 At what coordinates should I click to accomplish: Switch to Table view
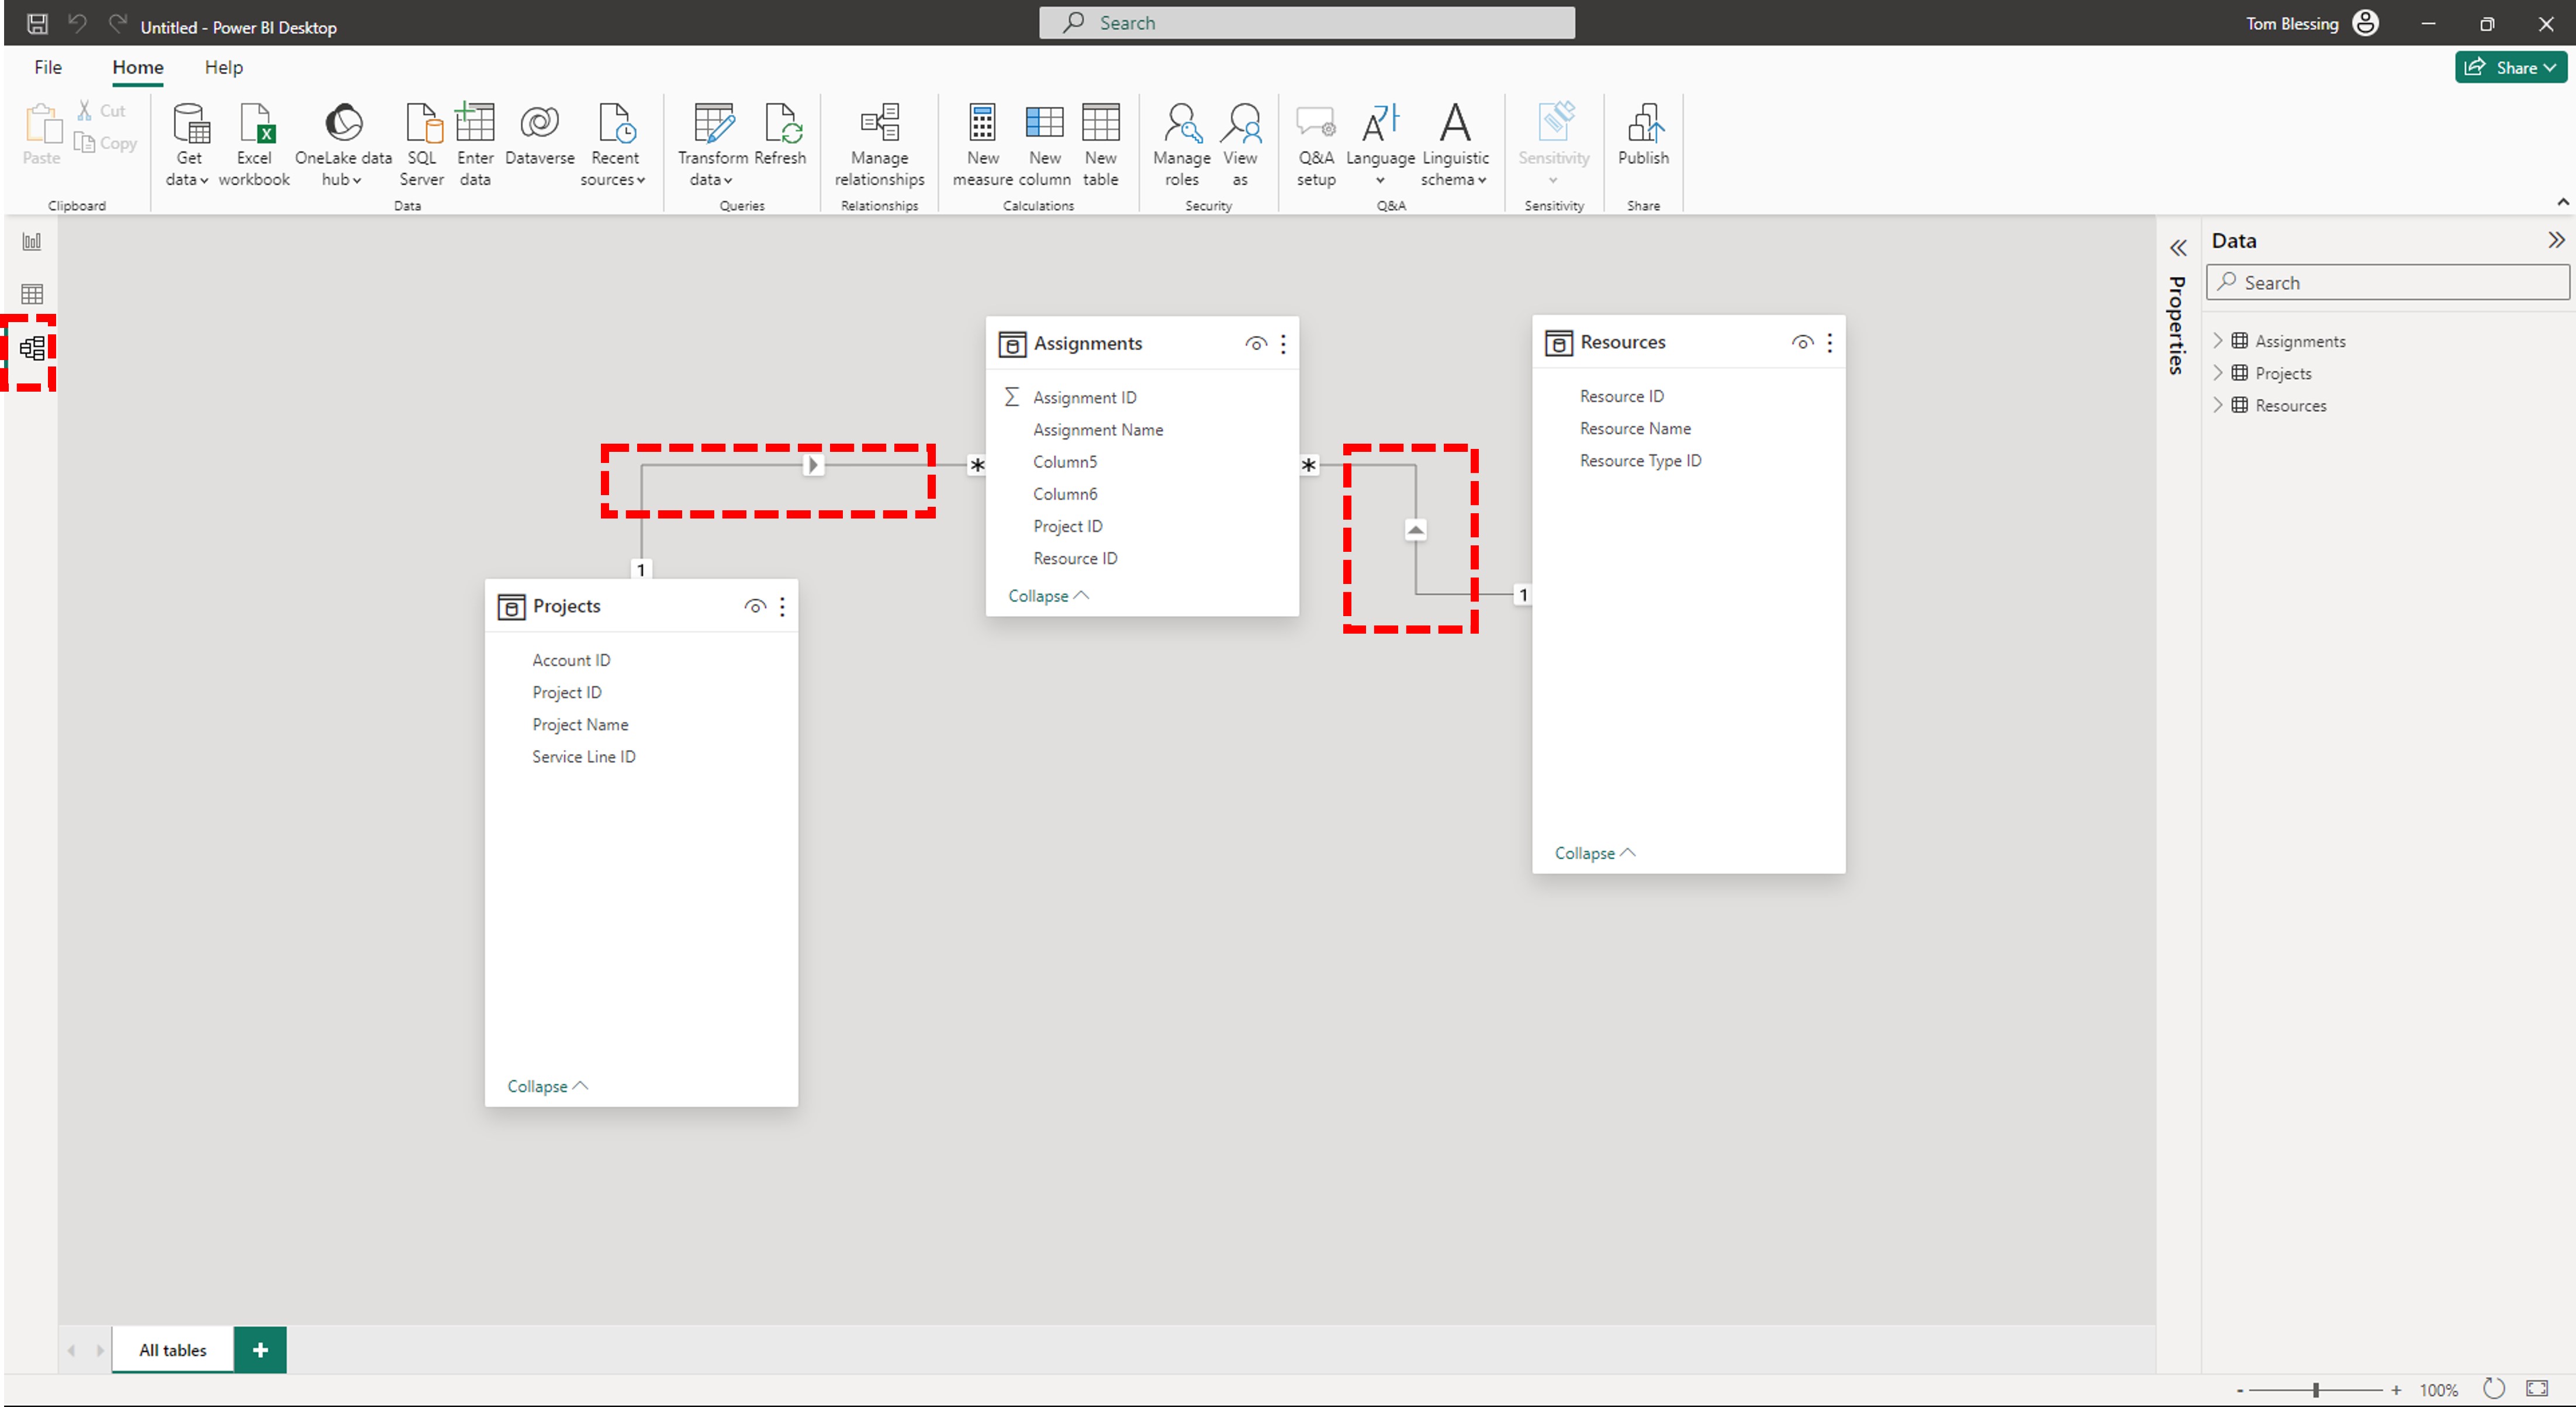coord(31,293)
